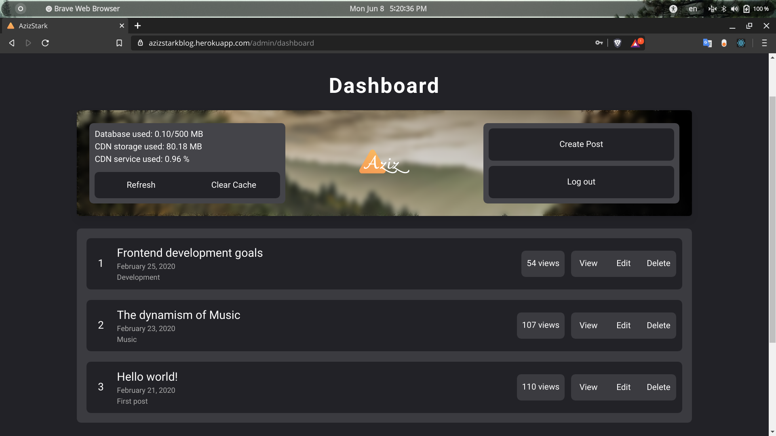Viewport: 776px width, 436px height.
Task: Click the title 'Frontend development goals'
Action: coord(190,253)
